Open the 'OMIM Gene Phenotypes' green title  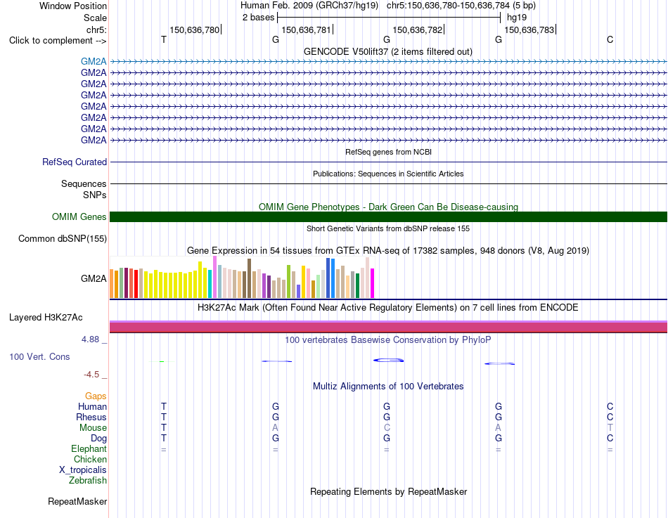point(388,207)
